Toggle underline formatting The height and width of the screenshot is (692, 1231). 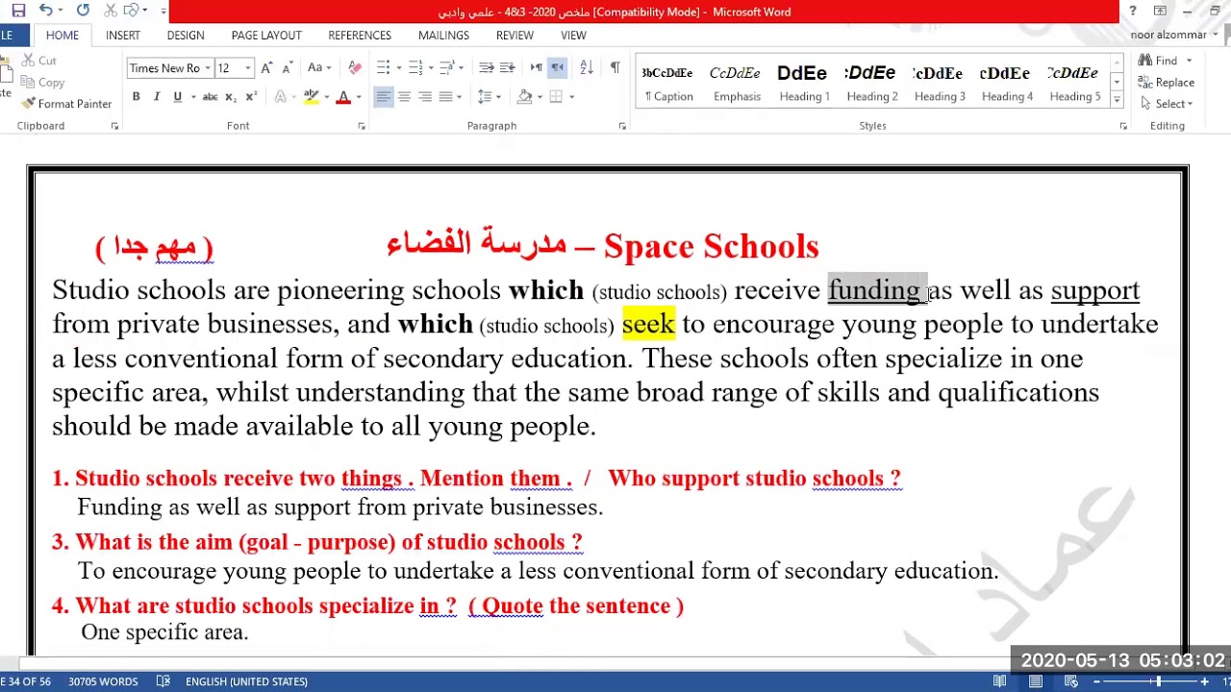point(177,97)
